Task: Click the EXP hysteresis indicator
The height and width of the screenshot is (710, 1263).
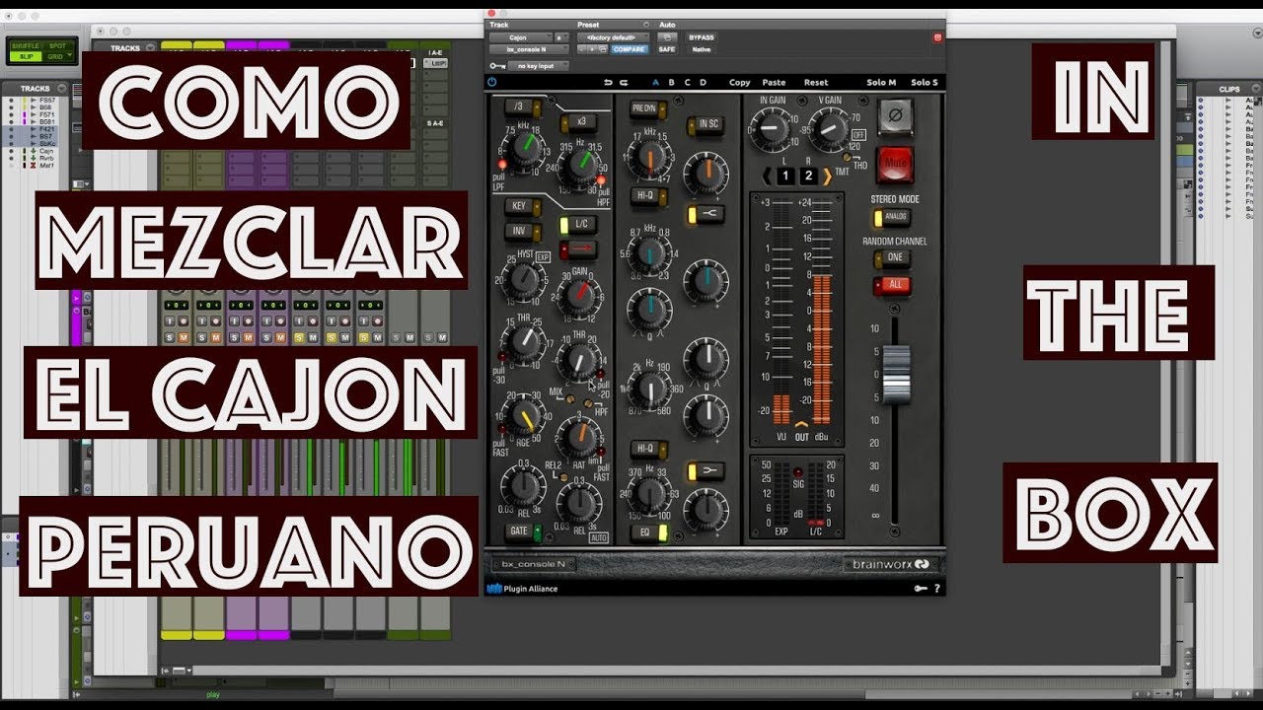Action: click(543, 256)
